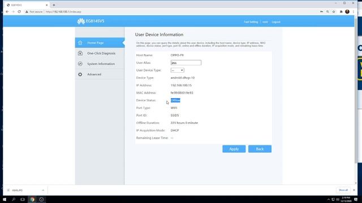The height and width of the screenshot is (203, 362).
Task: Open the User Device Type dropdown
Action: point(177,70)
